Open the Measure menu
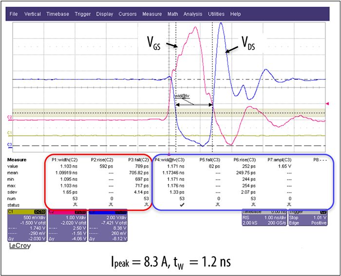Image resolution: width=341 pixels, height=276 pixels. (152, 14)
